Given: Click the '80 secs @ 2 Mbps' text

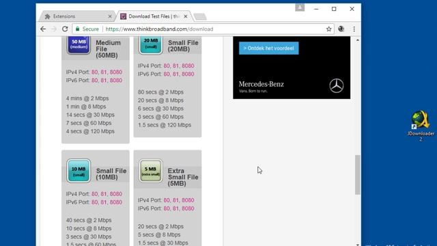Looking at the screenshot, I should point(160,92).
